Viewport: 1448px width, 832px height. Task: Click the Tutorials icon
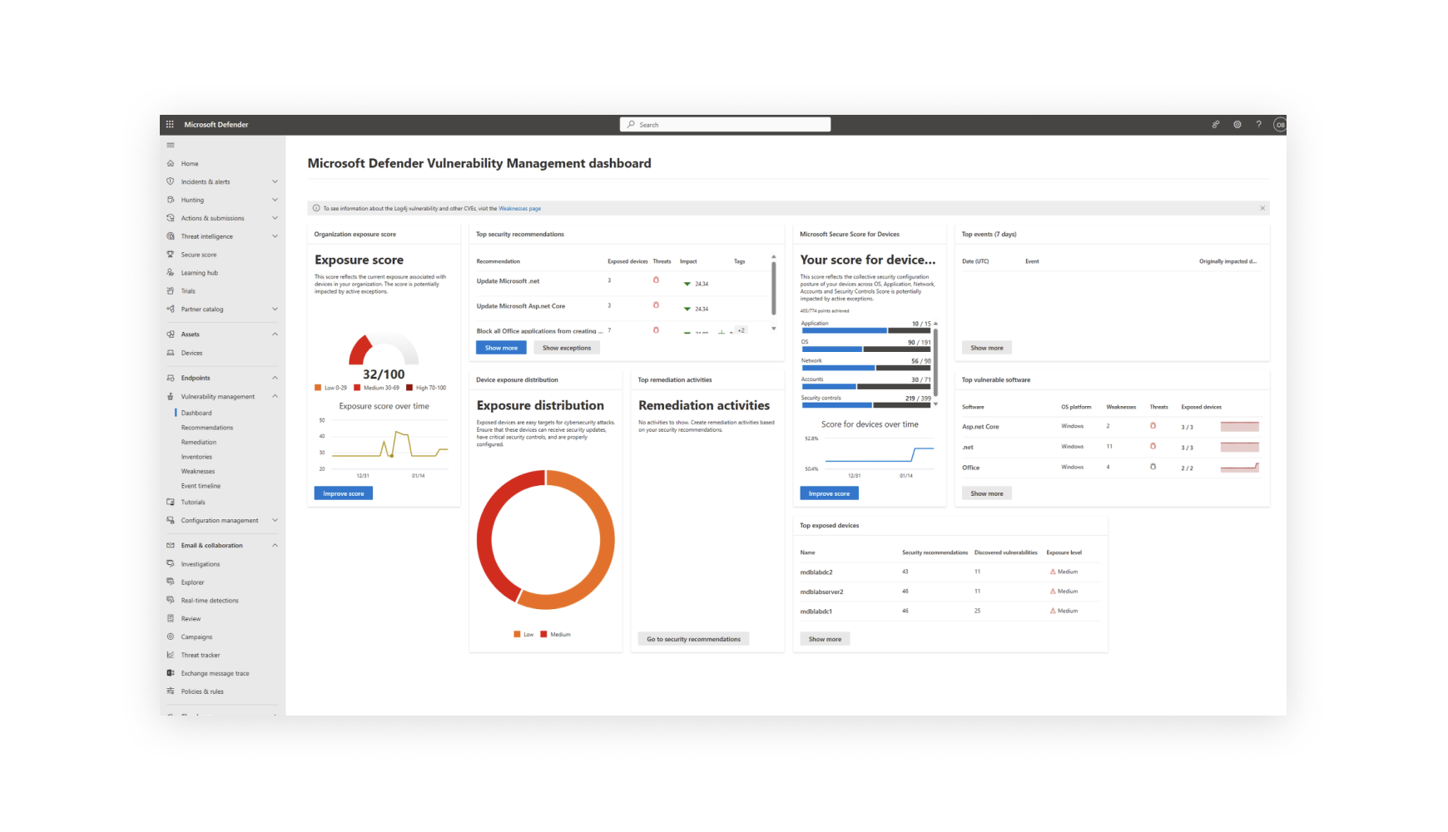171,503
